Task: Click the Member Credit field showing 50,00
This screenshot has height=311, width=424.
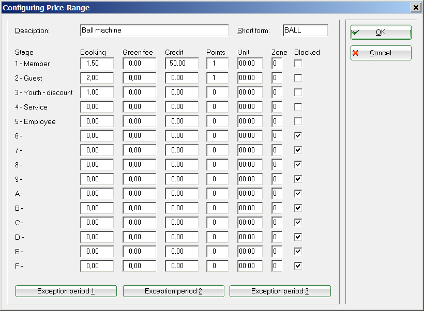Action: (x=181, y=64)
